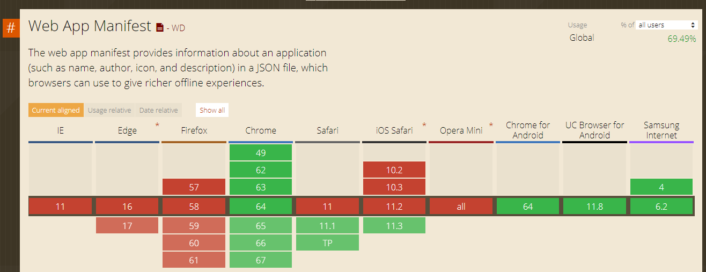Click the Edge column header

(x=127, y=130)
